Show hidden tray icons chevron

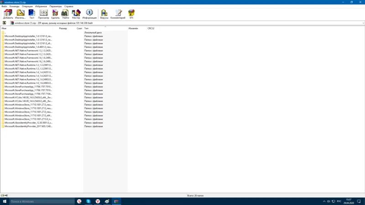pyautogui.click(x=324, y=201)
